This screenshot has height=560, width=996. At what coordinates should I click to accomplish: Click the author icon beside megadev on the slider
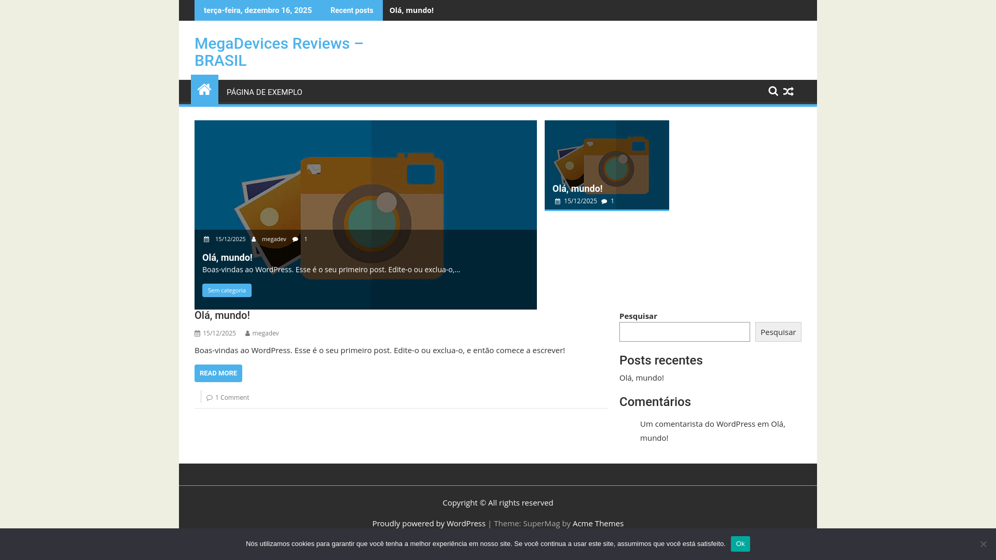click(x=254, y=239)
